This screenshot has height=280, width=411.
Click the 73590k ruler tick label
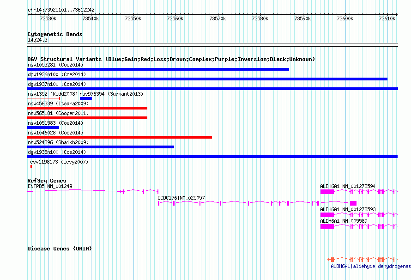(302, 18)
